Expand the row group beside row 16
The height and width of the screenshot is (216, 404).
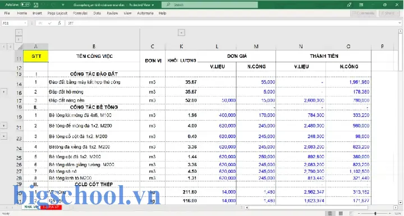(x=4, y=92)
